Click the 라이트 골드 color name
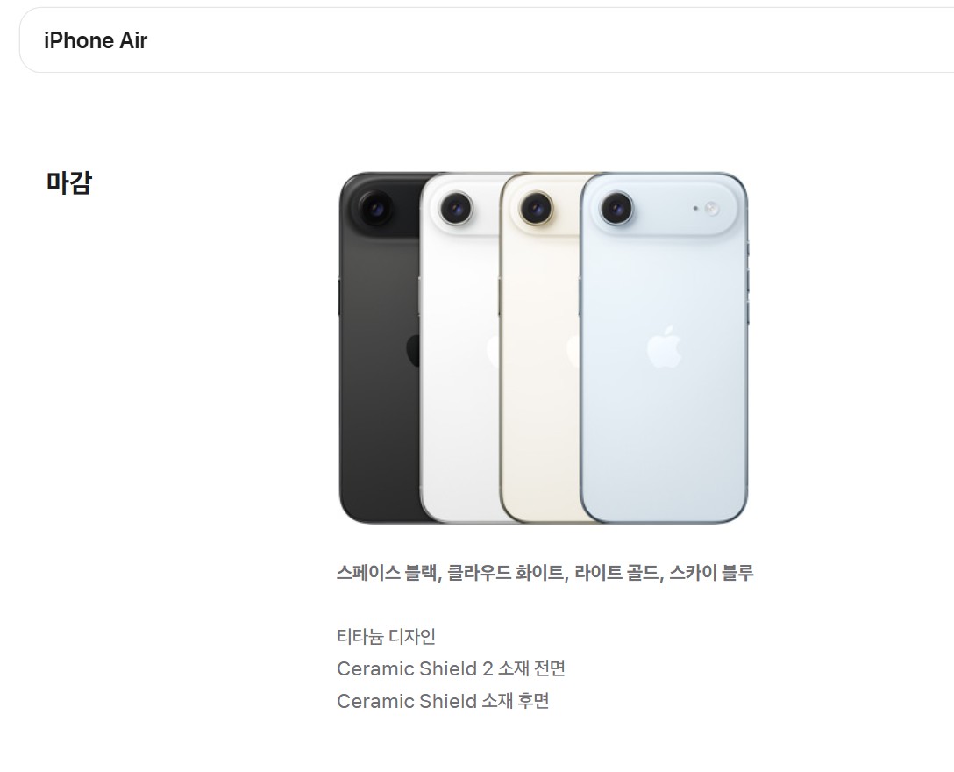Screen dimensions: 954x772 [617, 573]
